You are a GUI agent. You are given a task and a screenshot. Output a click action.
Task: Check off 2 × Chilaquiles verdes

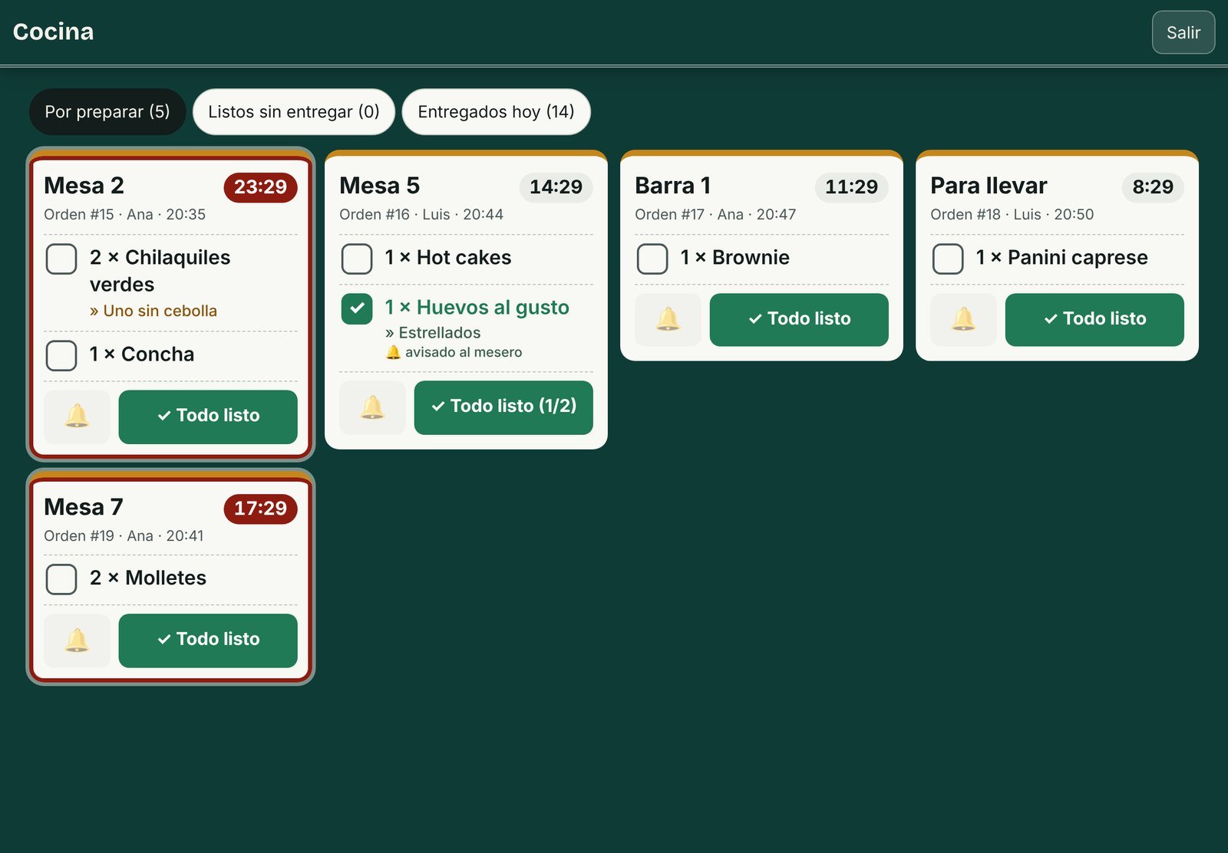[61, 259]
